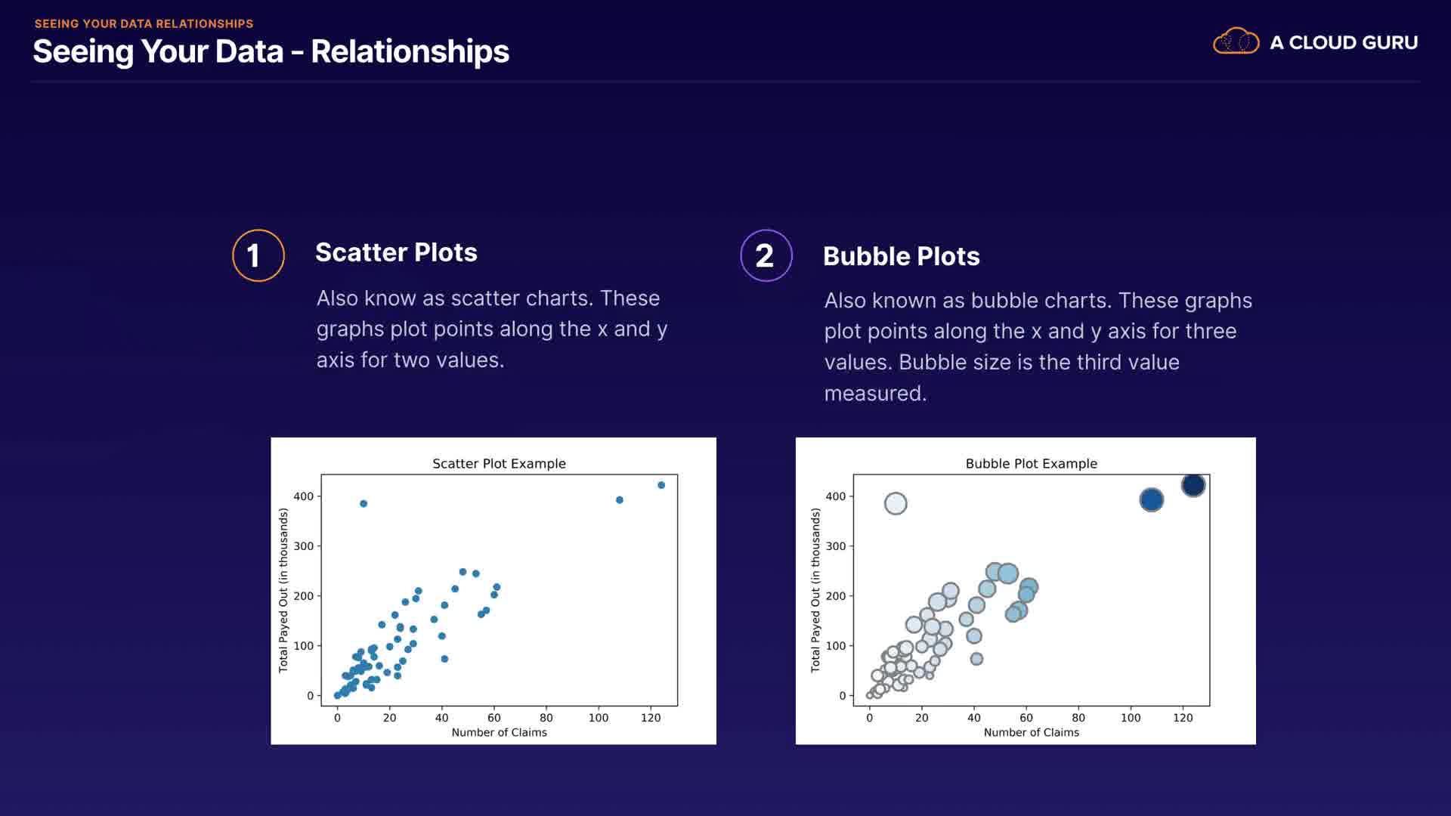This screenshot has width=1451, height=816.
Task: Click the large pale bubble at upper left
Action: tap(896, 503)
